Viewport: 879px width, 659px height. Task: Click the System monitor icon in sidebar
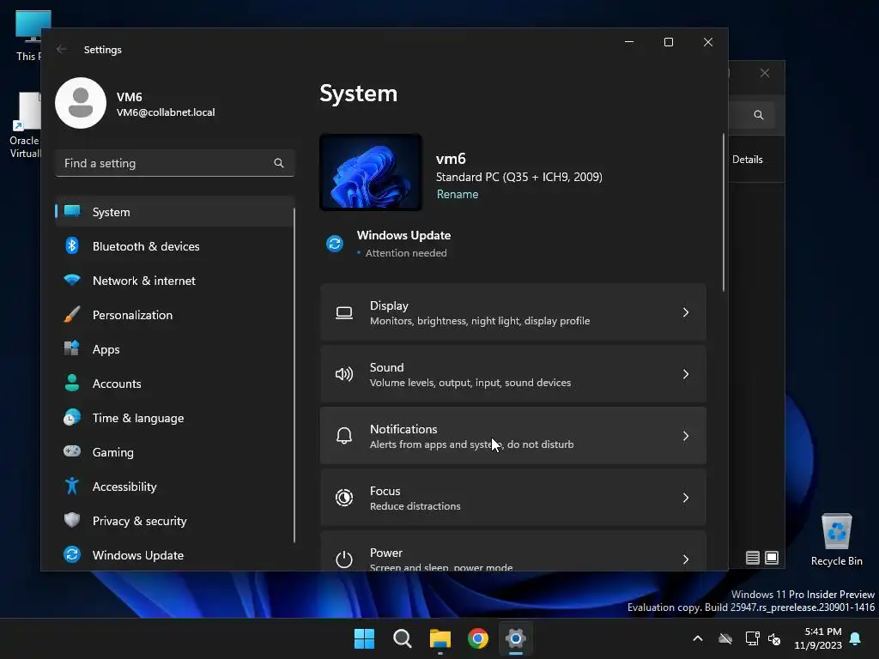pyautogui.click(x=72, y=211)
